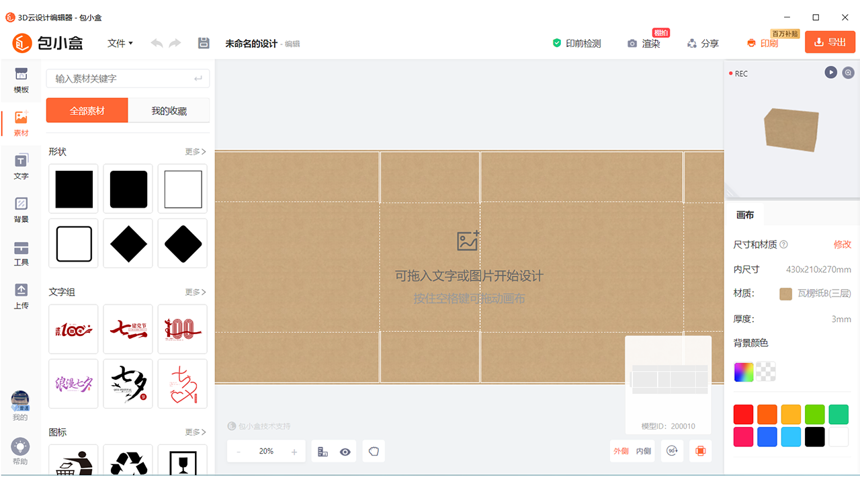Select the hand pan tool
Viewport: 860px width, 484px height.
[374, 452]
